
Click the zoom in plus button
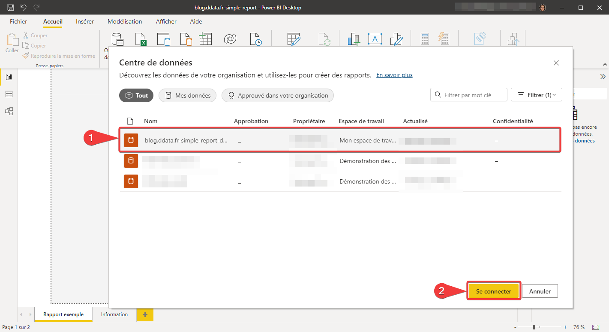(565, 327)
